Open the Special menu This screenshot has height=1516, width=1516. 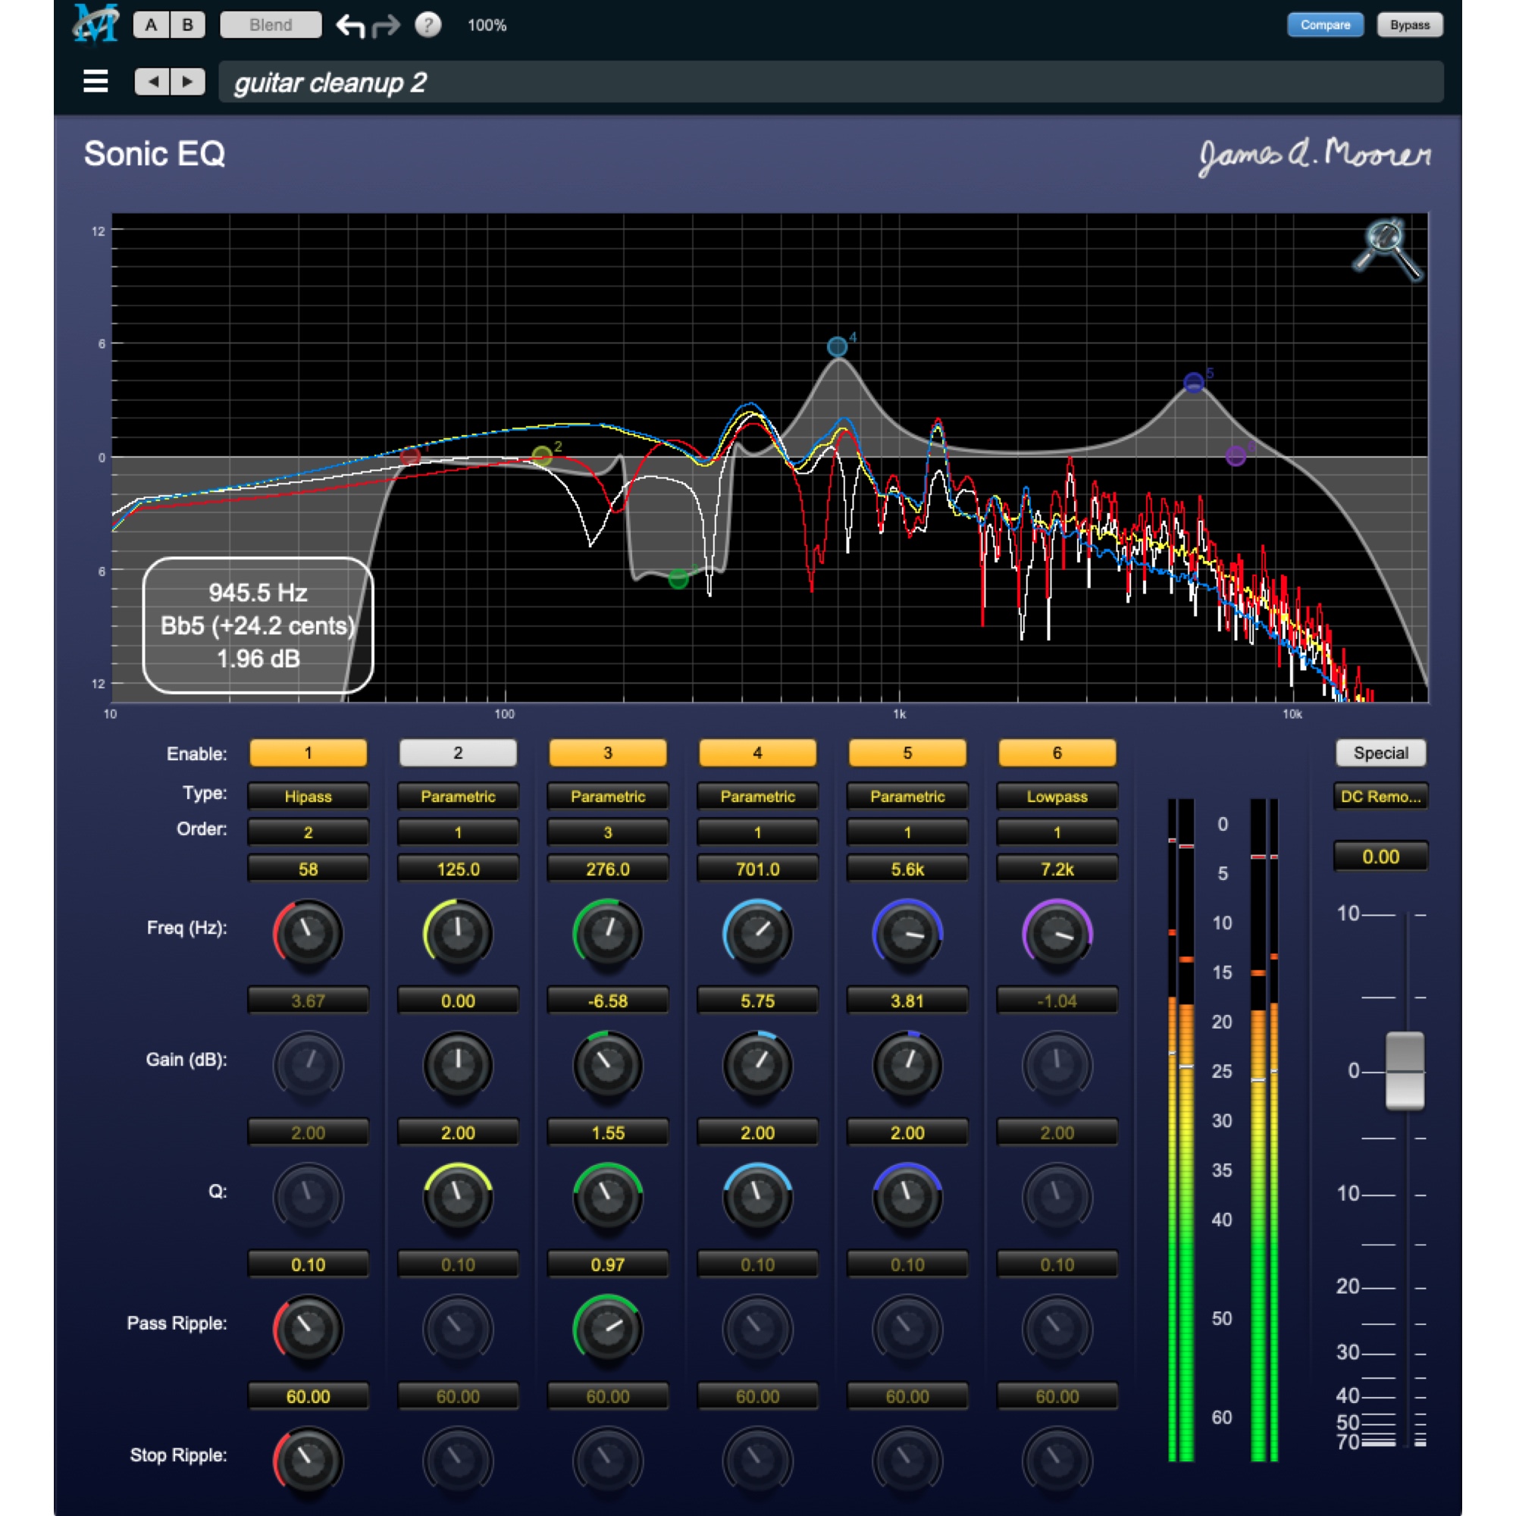(x=1380, y=753)
